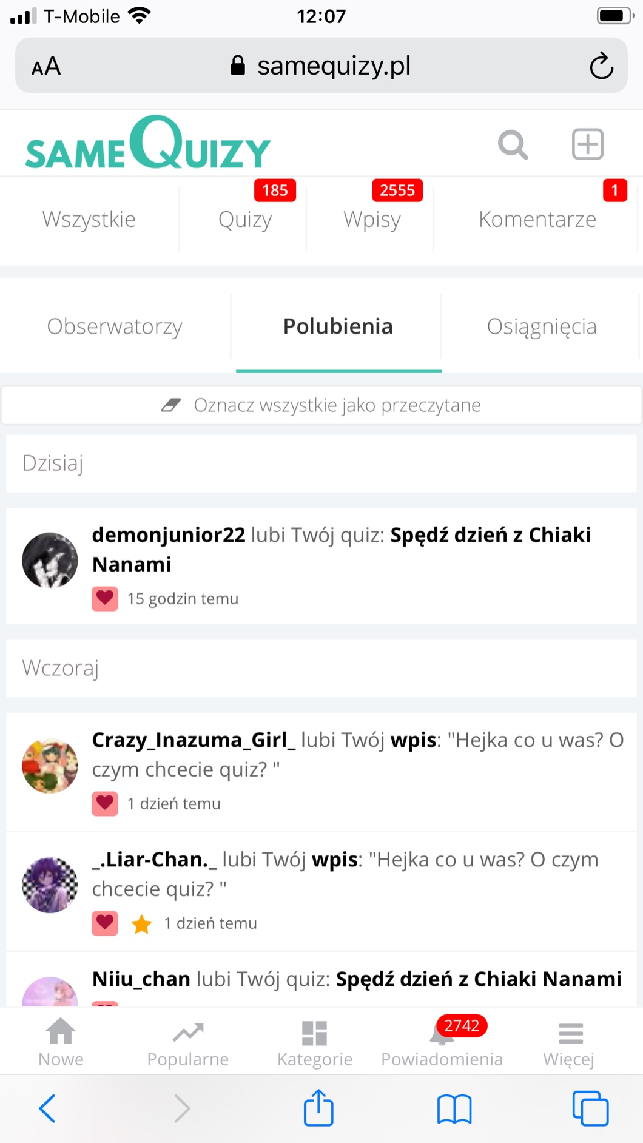Reload the page with refresh icon
The height and width of the screenshot is (1143, 643).
coord(601,66)
